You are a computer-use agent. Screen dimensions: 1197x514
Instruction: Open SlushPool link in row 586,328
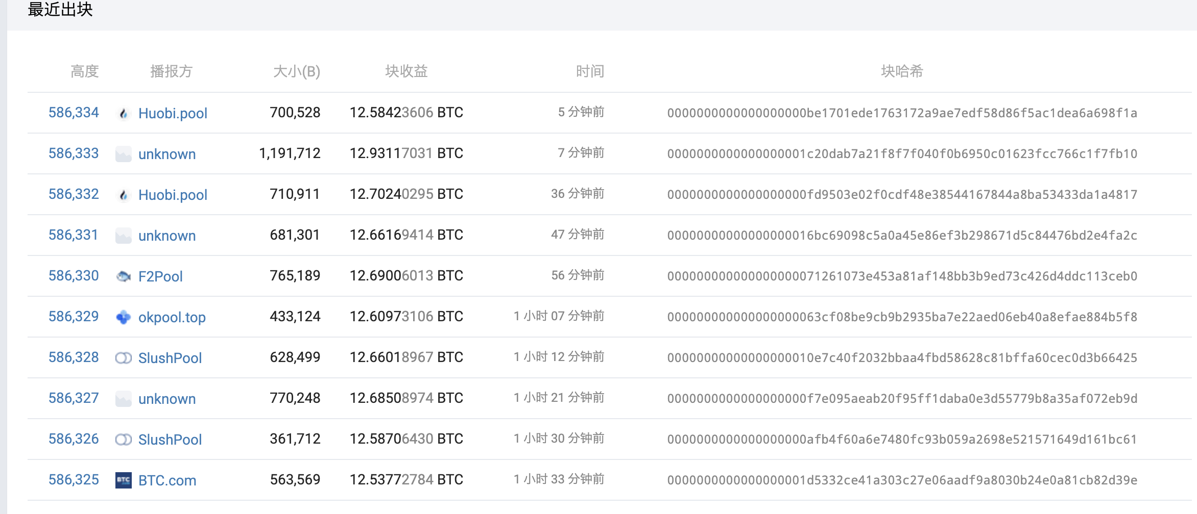(170, 358)
